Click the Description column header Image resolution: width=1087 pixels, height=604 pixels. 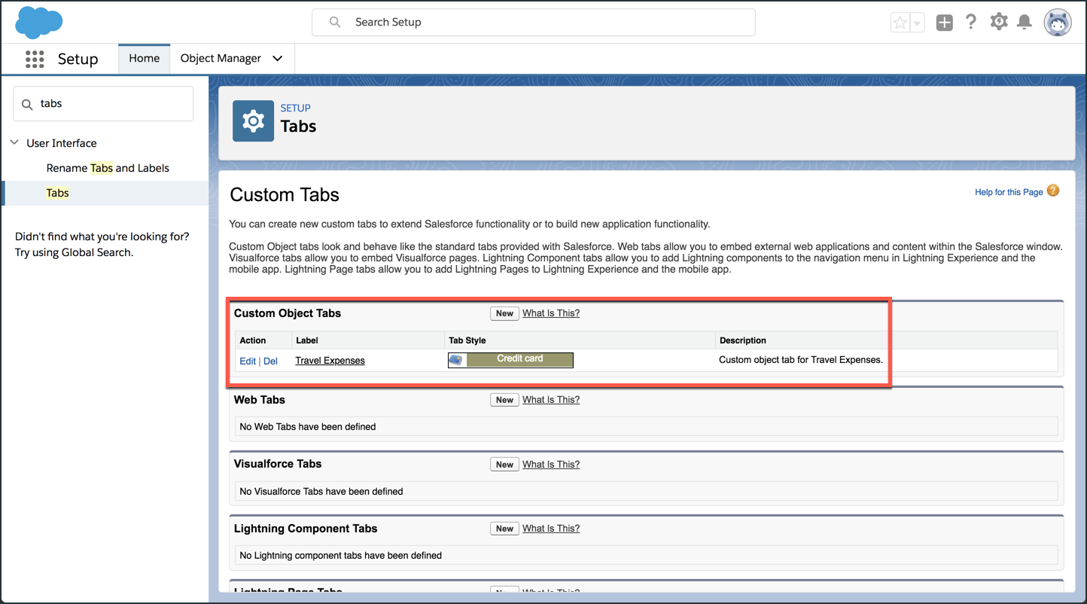pyautogui.click(x=743, y=340)
